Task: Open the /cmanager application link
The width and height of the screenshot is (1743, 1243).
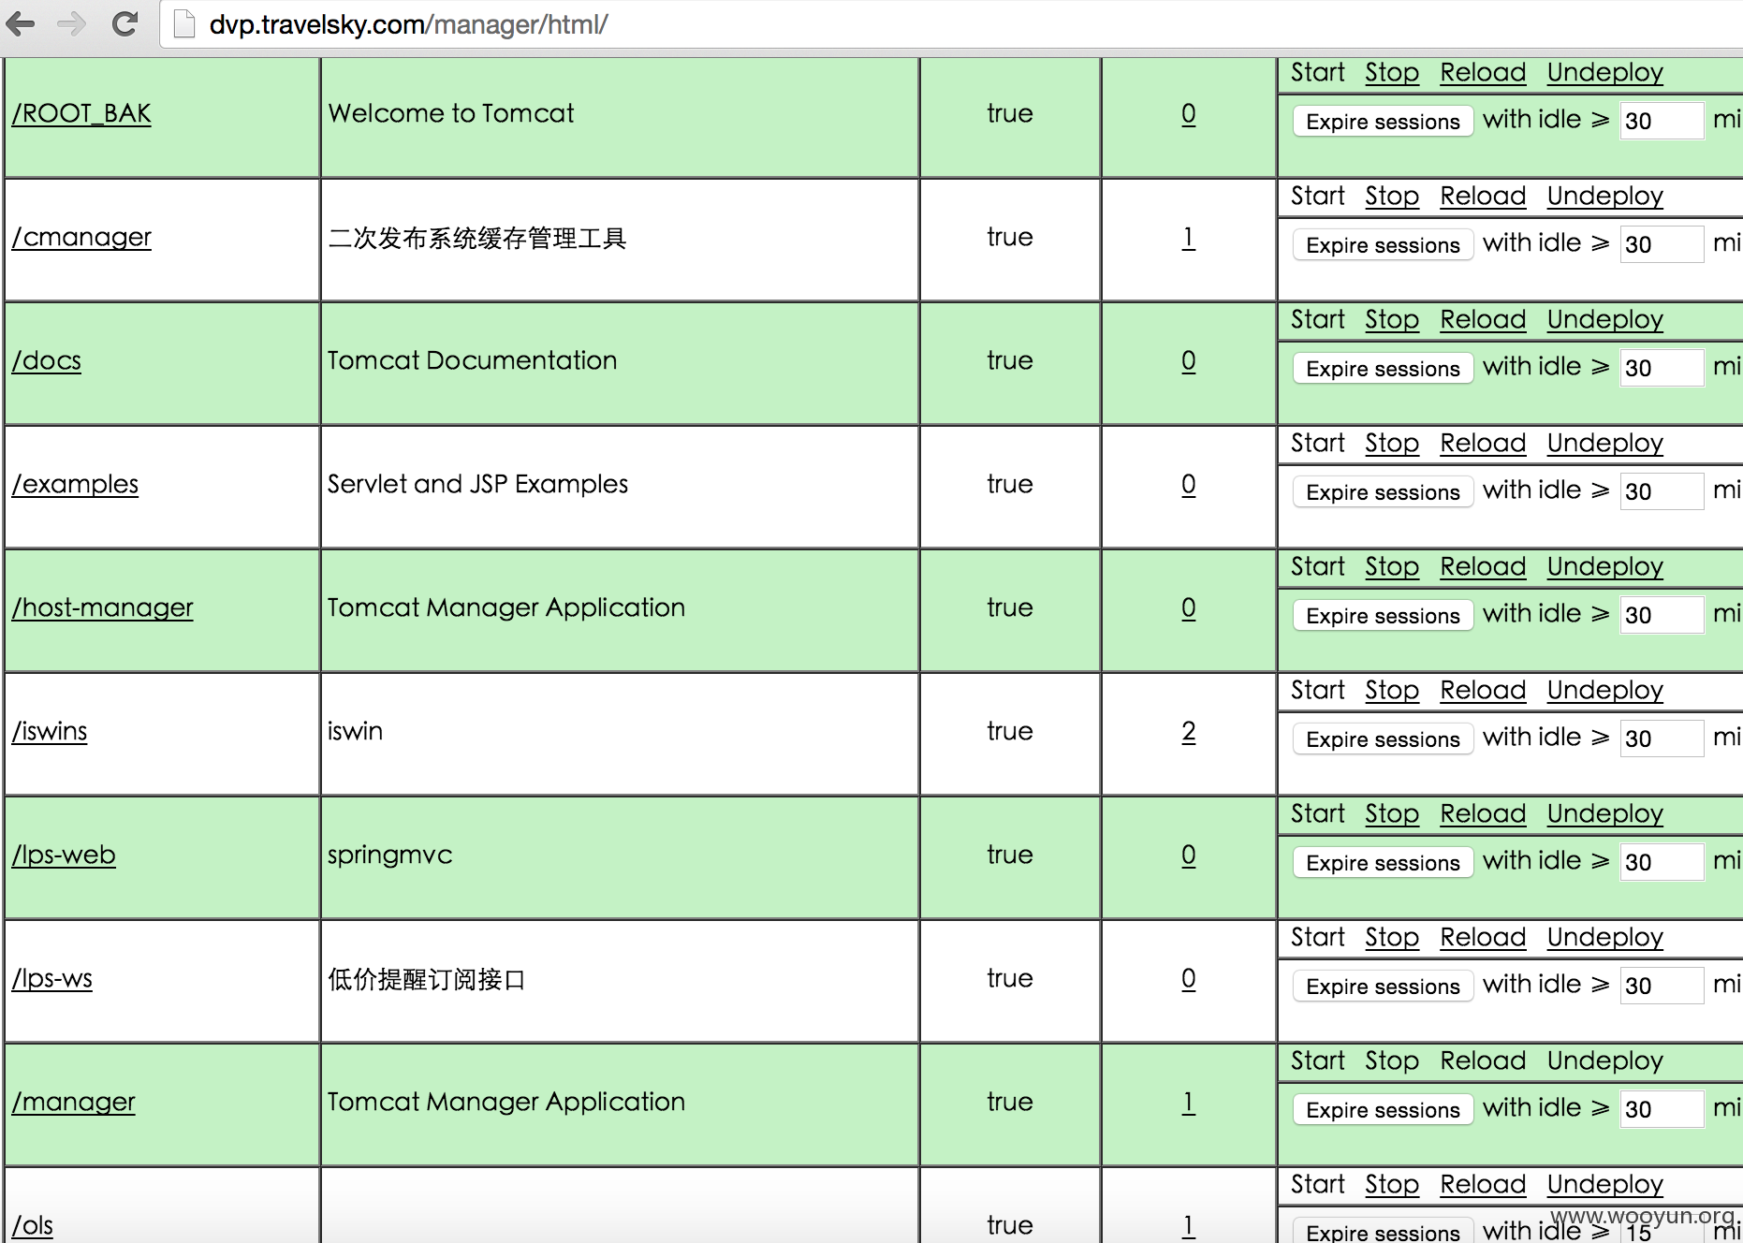Action: tap(81, 237)
